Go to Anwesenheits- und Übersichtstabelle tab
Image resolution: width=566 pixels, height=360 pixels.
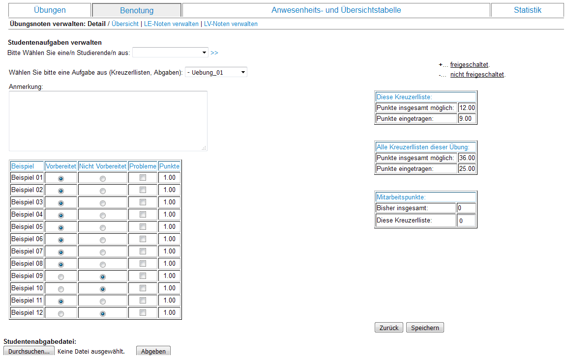[336, 10]
